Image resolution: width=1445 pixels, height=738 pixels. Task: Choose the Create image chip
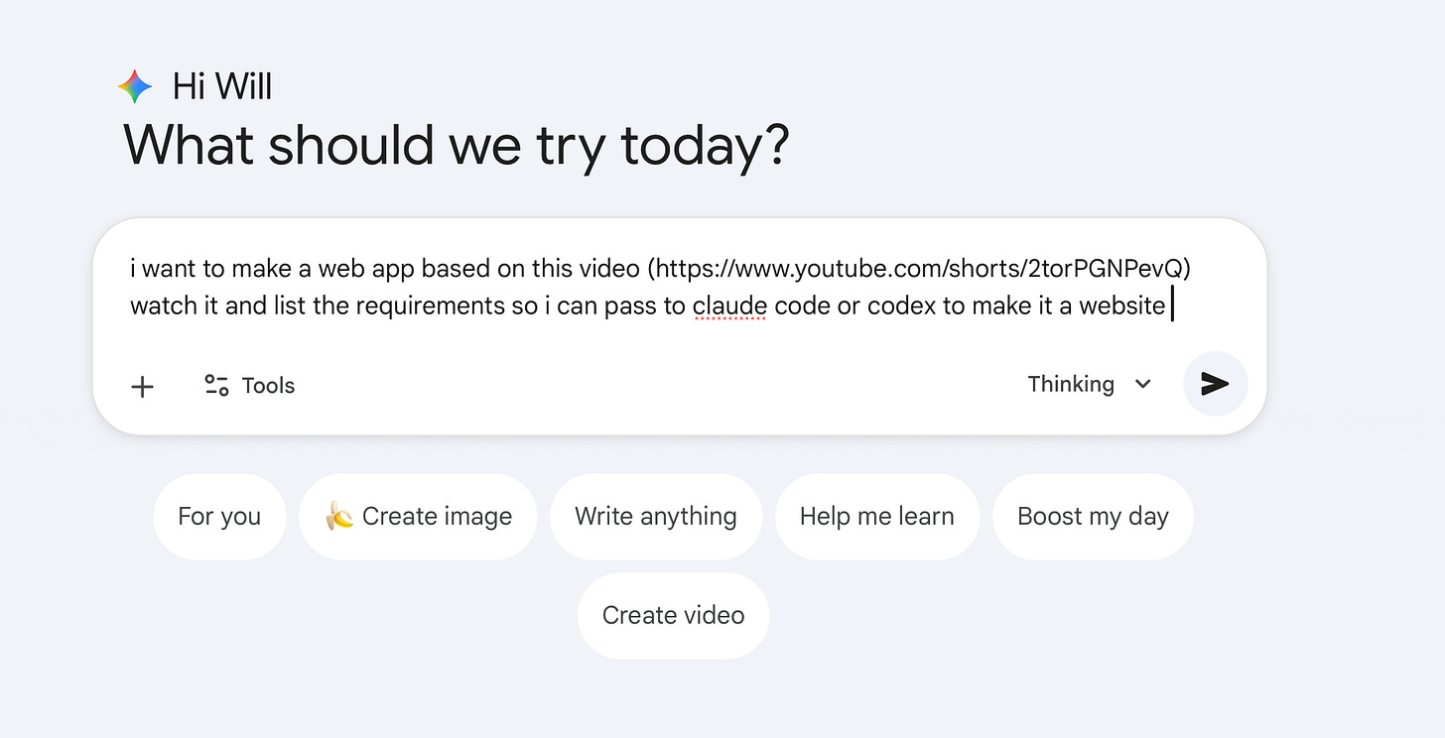pyautogui.click(x=418, y=516)
